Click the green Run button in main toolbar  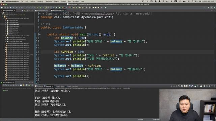point(60,7)
